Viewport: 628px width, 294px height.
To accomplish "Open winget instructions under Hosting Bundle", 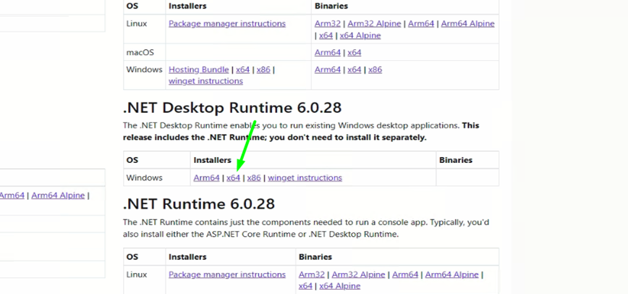I will pyautogui.click(x=205, y=81).
